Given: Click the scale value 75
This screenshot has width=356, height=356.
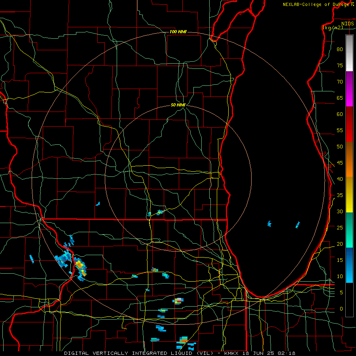Looking at the screenshot, I should point(340,65).
